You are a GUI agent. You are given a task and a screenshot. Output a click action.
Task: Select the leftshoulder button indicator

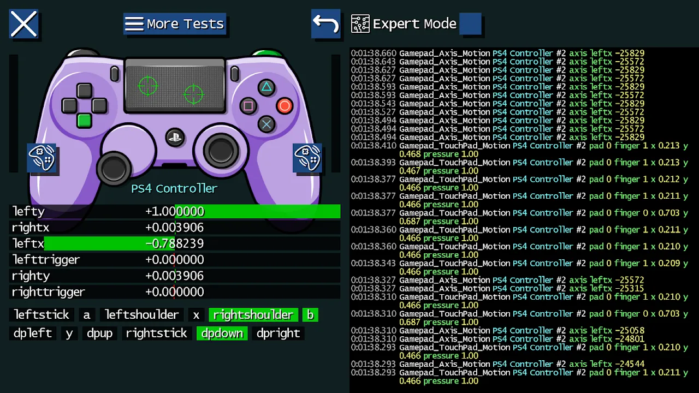[142, 315]
